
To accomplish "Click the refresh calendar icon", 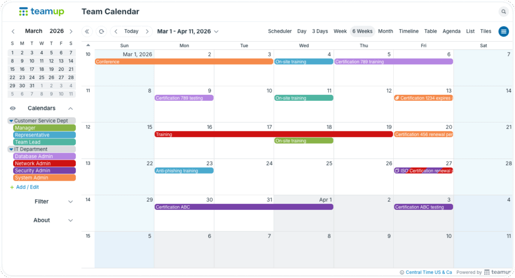I will click(x=102, y=32).
